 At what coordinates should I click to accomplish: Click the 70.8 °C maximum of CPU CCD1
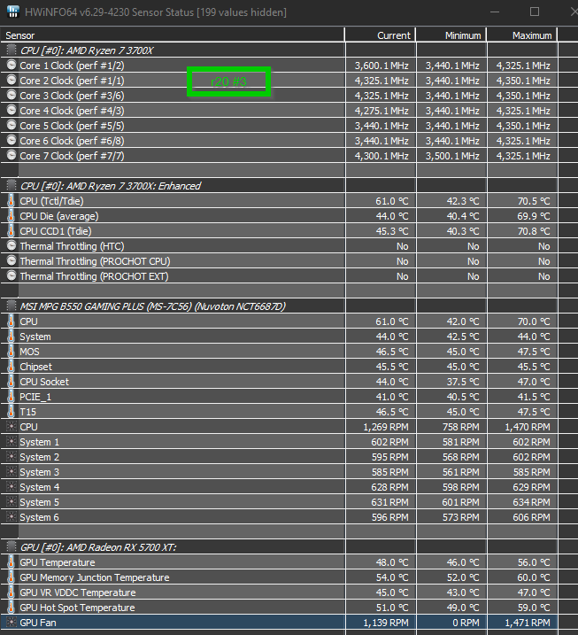(x=534, y=231)
